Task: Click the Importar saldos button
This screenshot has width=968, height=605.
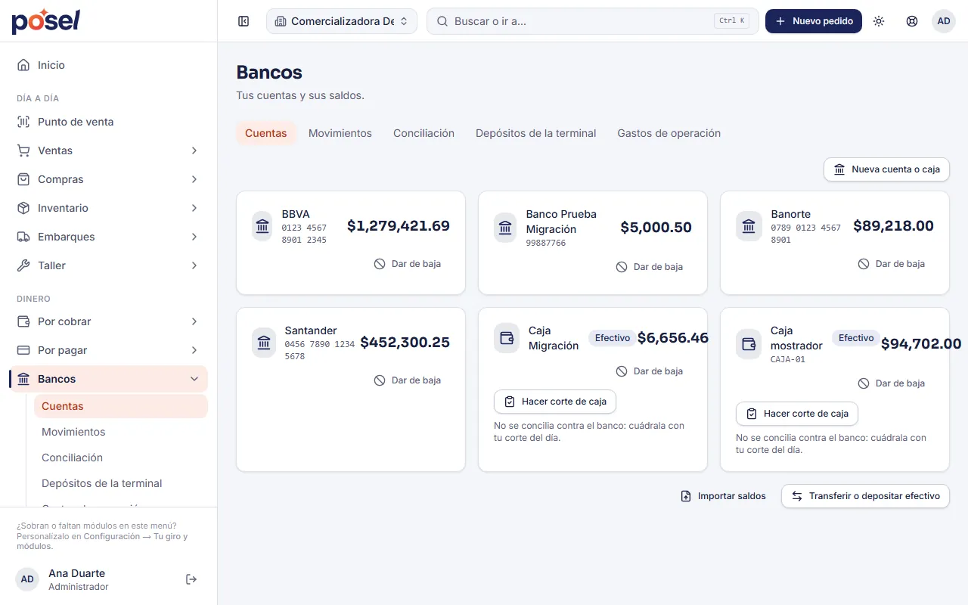Action: (723, 496)
